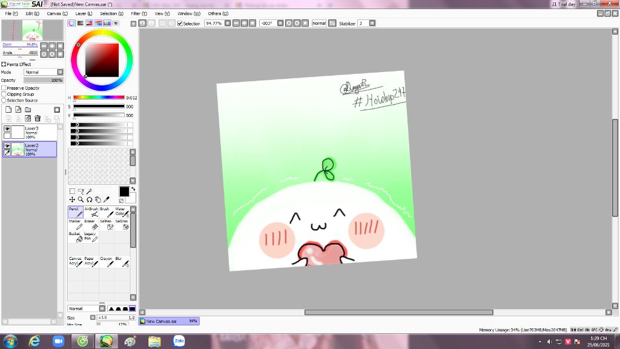Delete the selected layer with trash icon
The height and width of the screenshot is (349, 620).
point(38,118)
